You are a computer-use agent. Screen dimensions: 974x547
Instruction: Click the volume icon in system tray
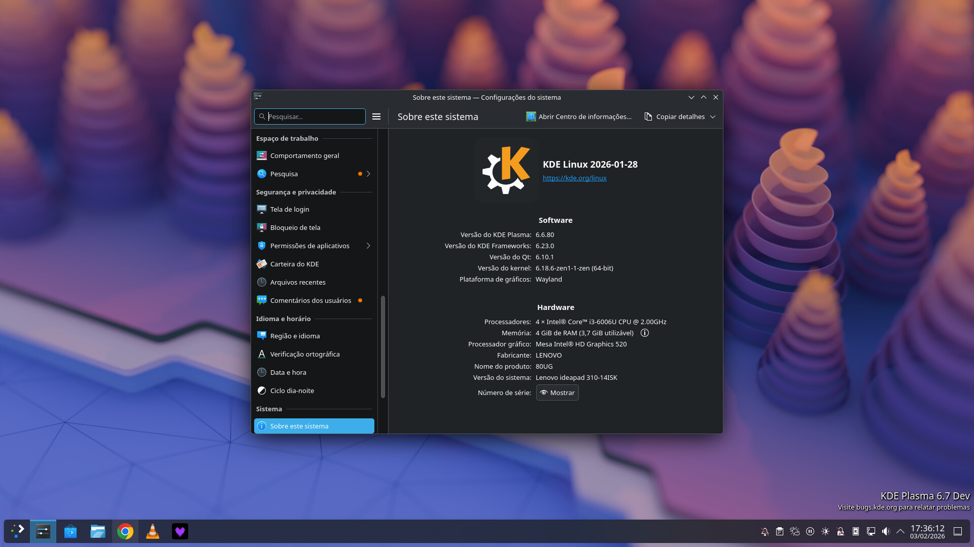[886, 531]
